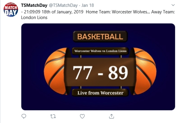Reply to the TSMatchDay tweet

[x=24, y=116]
